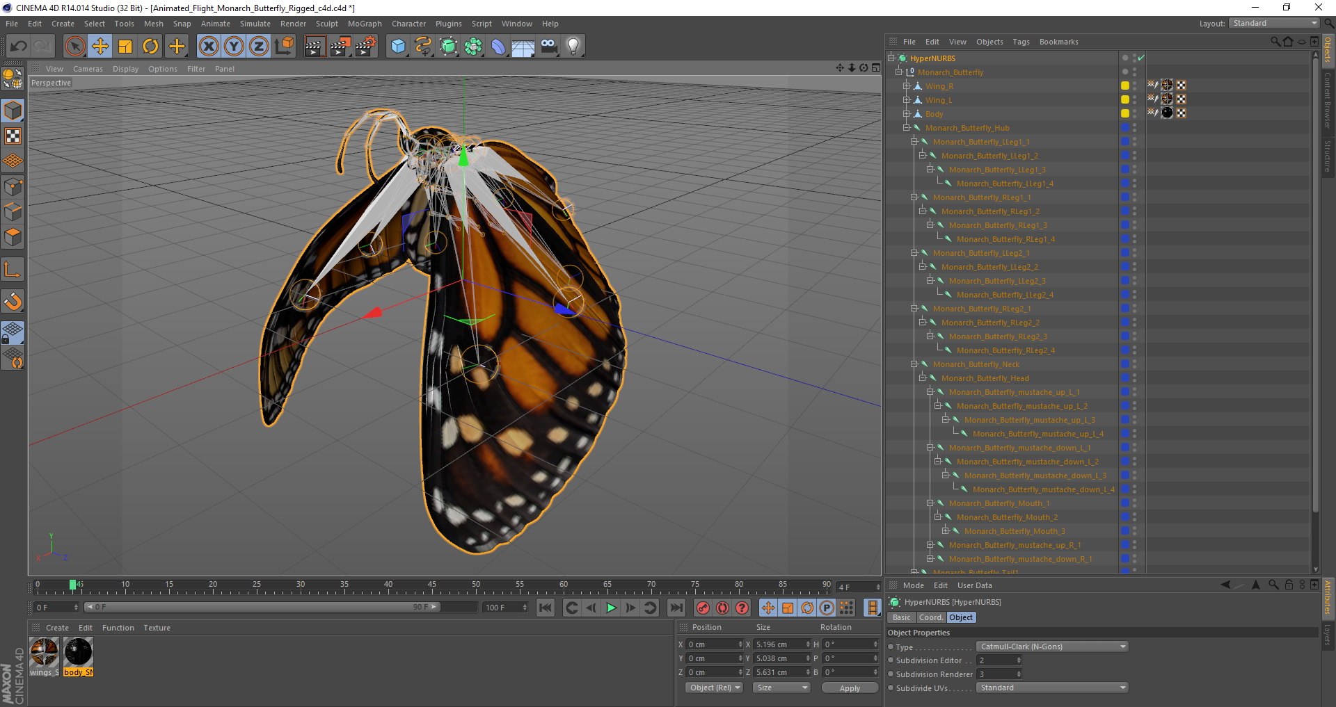This screenshot has height=707, width=1336.
Task: Click the Body yellow layer swatch
Action: tap(1124, 113)
